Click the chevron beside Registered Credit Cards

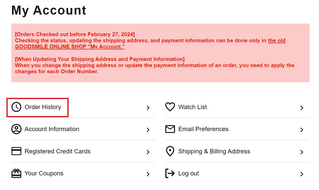click(148, 152)
